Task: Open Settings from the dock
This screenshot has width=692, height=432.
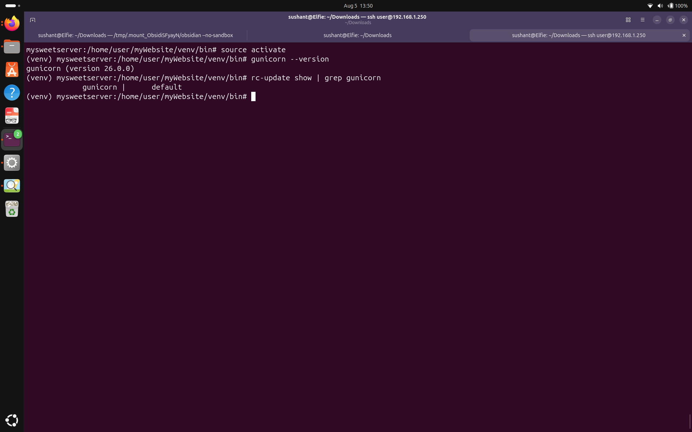Action: click(x=12, y=163)
